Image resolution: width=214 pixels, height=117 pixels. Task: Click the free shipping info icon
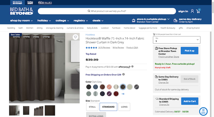click(x=124, y=74)
